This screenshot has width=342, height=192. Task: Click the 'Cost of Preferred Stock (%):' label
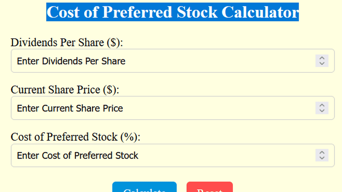[x=75, y=137]
